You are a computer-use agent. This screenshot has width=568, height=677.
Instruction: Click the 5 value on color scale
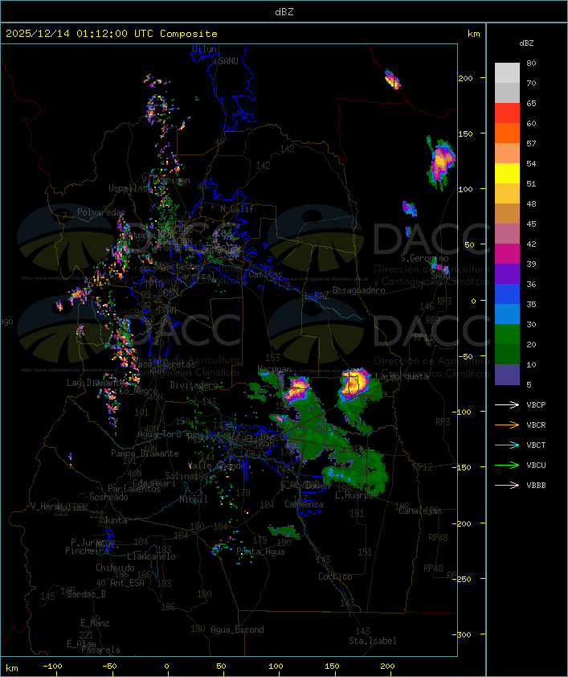coord(529,384)
